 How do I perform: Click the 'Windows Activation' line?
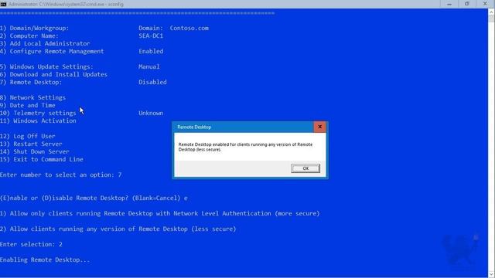(x=38, y=120)
